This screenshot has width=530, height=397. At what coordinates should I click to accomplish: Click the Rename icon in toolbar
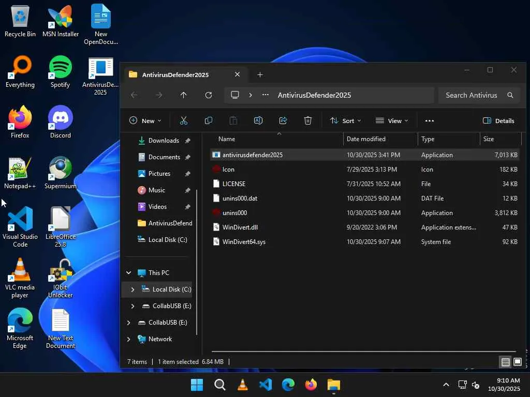pyautogui.click(x=258, y=120)
